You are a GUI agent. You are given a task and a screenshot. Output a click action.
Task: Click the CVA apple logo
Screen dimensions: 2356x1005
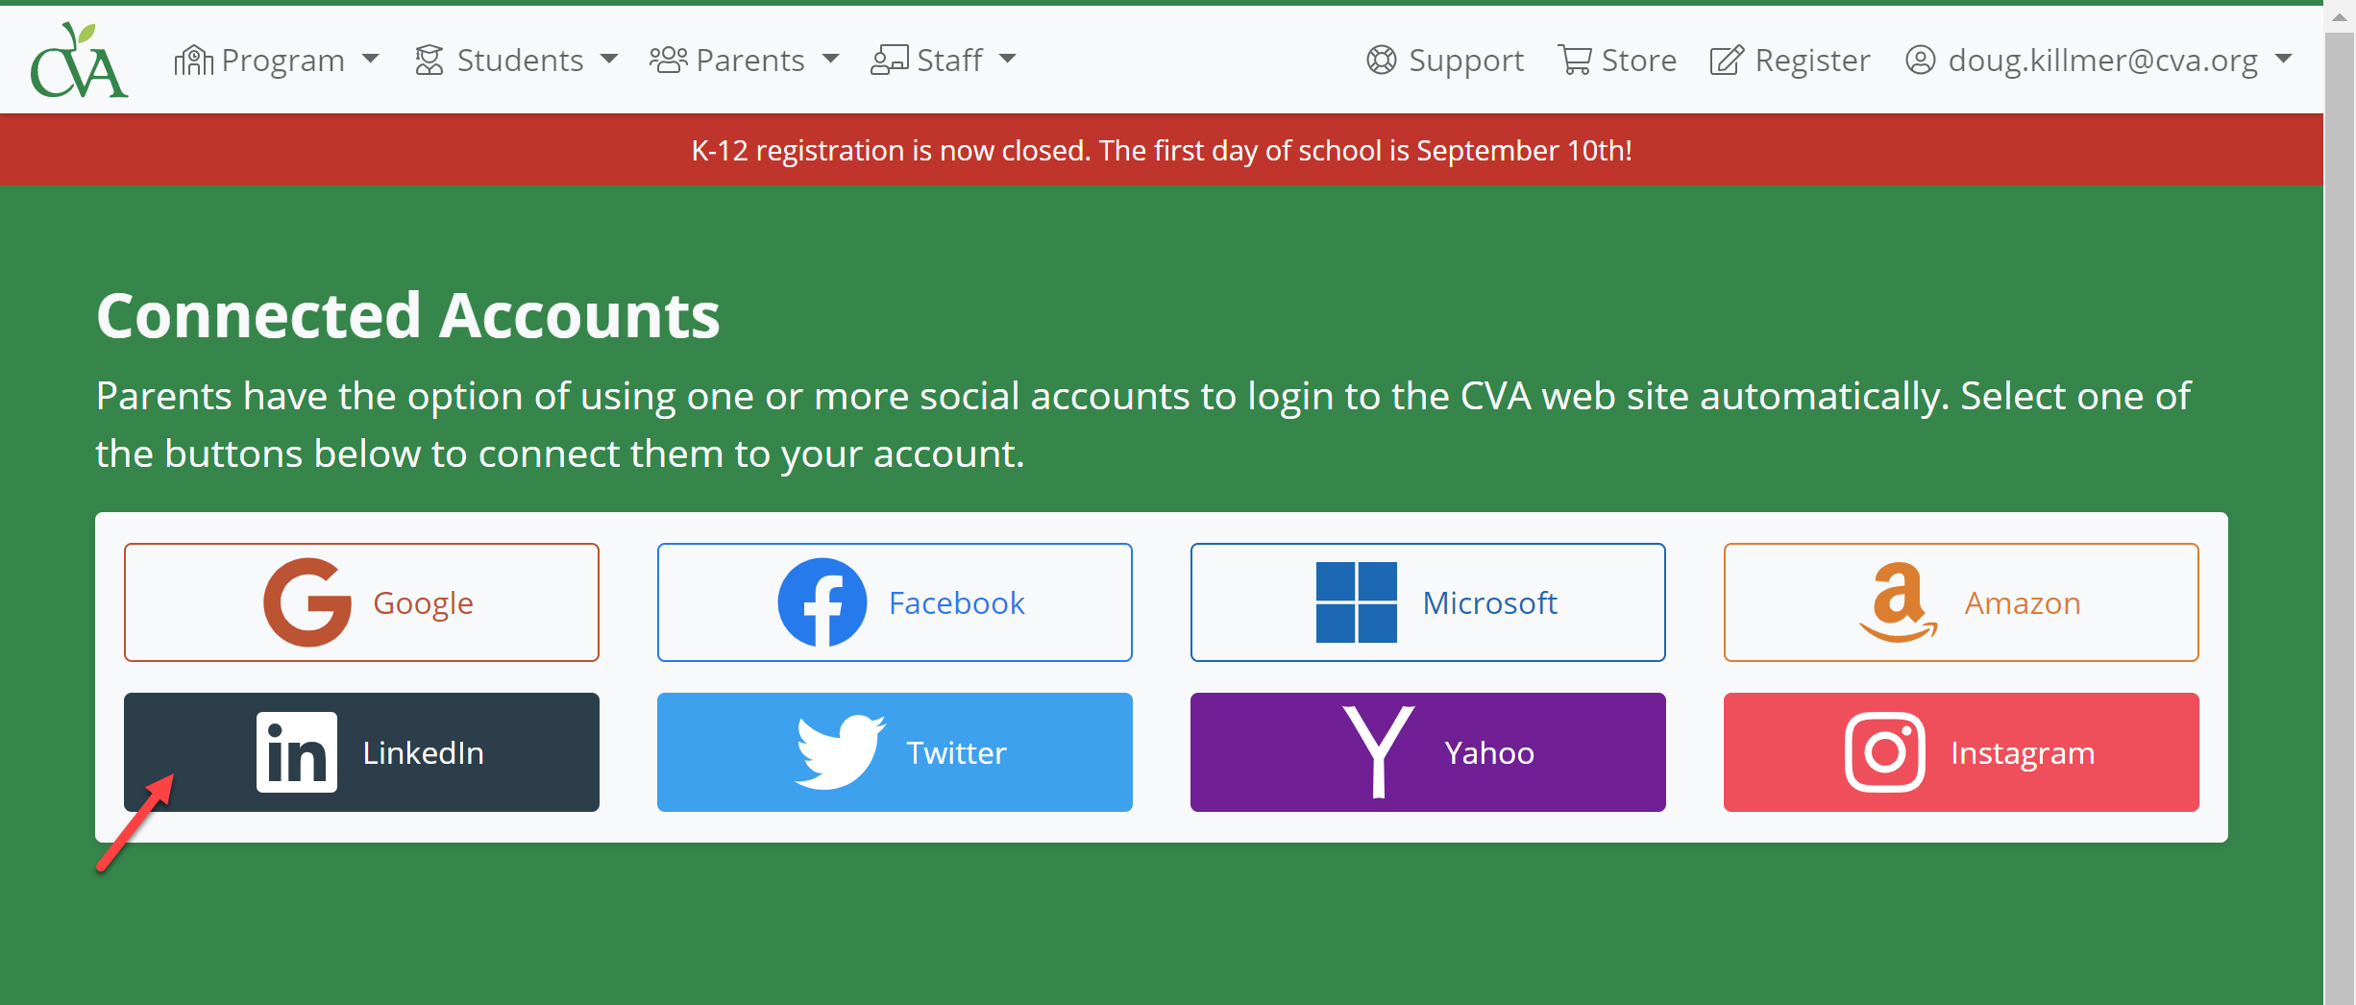[79, 60]
